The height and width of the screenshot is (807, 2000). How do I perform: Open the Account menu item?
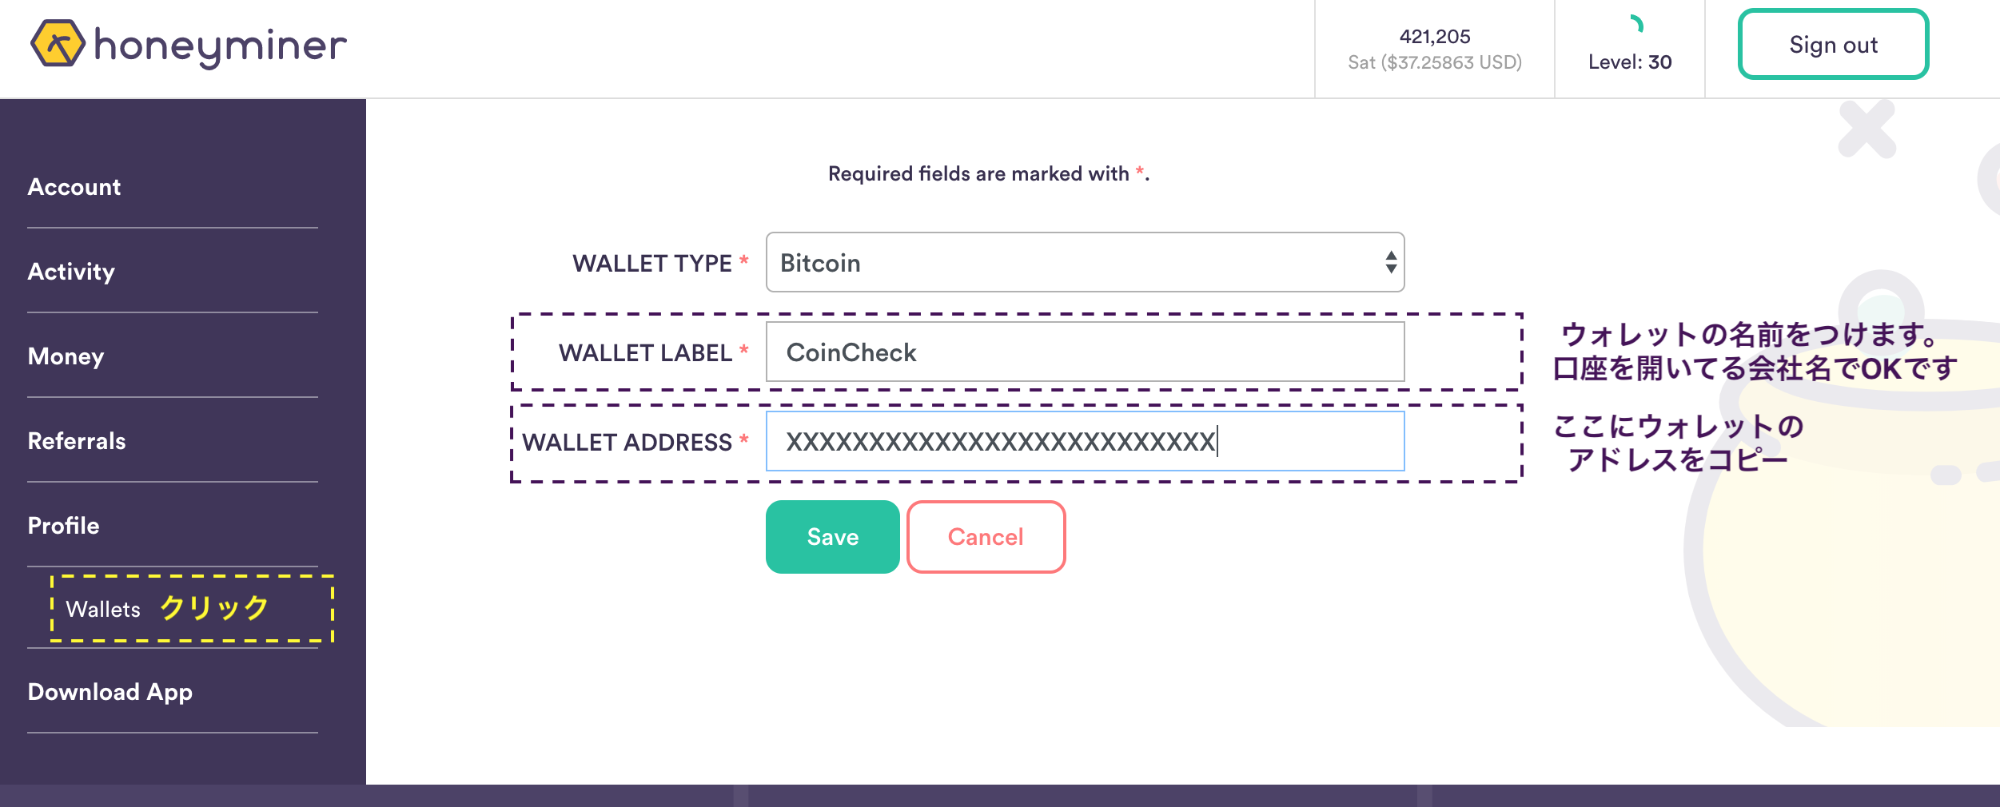tap(74, 187)
